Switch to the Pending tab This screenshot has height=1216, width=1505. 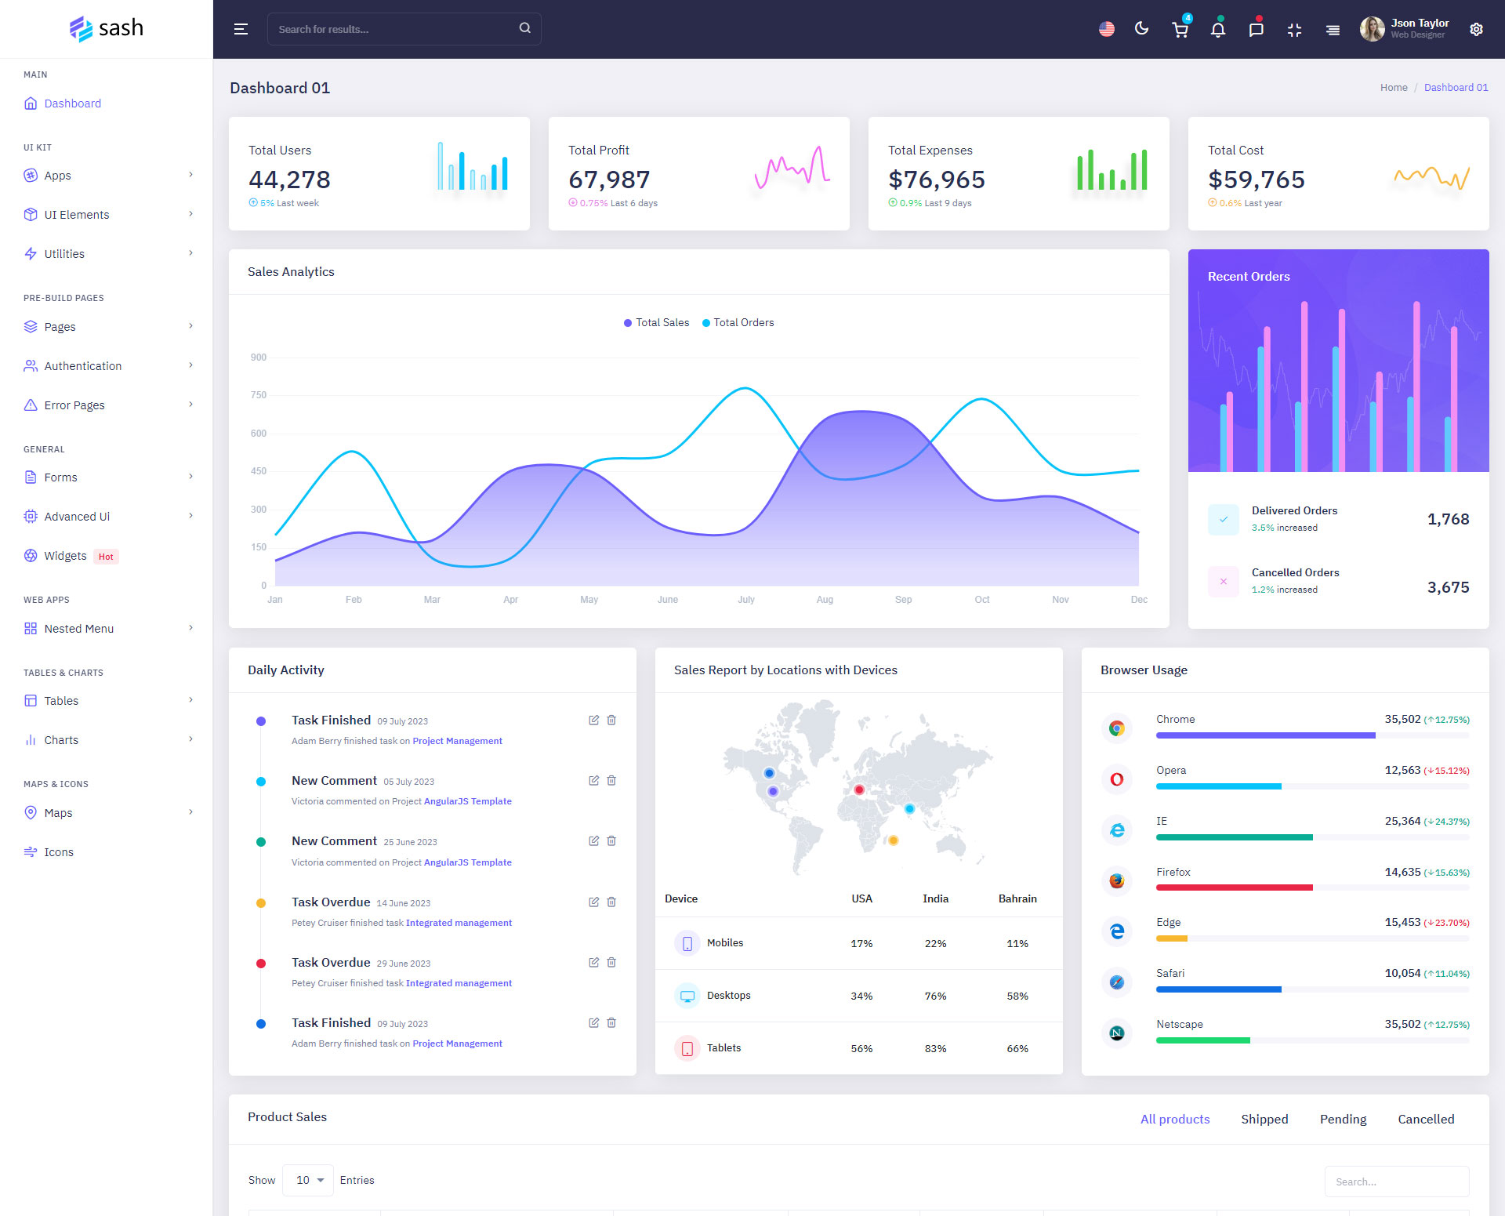(1342, 1119)
